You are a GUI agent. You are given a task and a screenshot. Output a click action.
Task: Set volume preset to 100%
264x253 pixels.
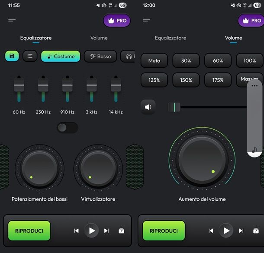click(250, 61)
